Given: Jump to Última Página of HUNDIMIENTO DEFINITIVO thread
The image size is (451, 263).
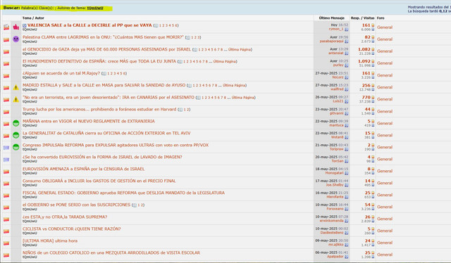Looking at the screenshot, I should click(225, 61).
